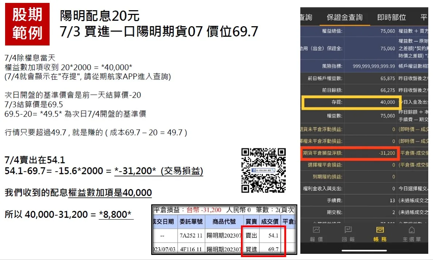Click the 買賣 column header

[x=250, y=221]
